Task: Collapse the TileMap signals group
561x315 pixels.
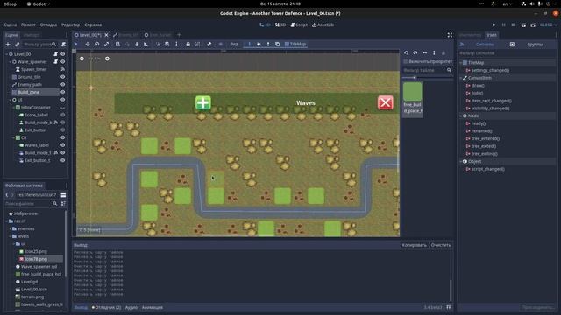Action: 461,63
